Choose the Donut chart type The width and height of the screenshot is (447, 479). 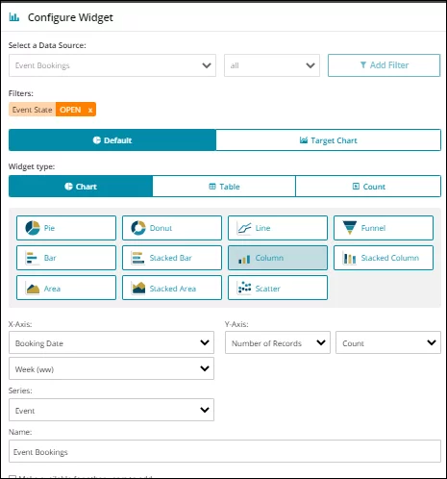[172, 228]
